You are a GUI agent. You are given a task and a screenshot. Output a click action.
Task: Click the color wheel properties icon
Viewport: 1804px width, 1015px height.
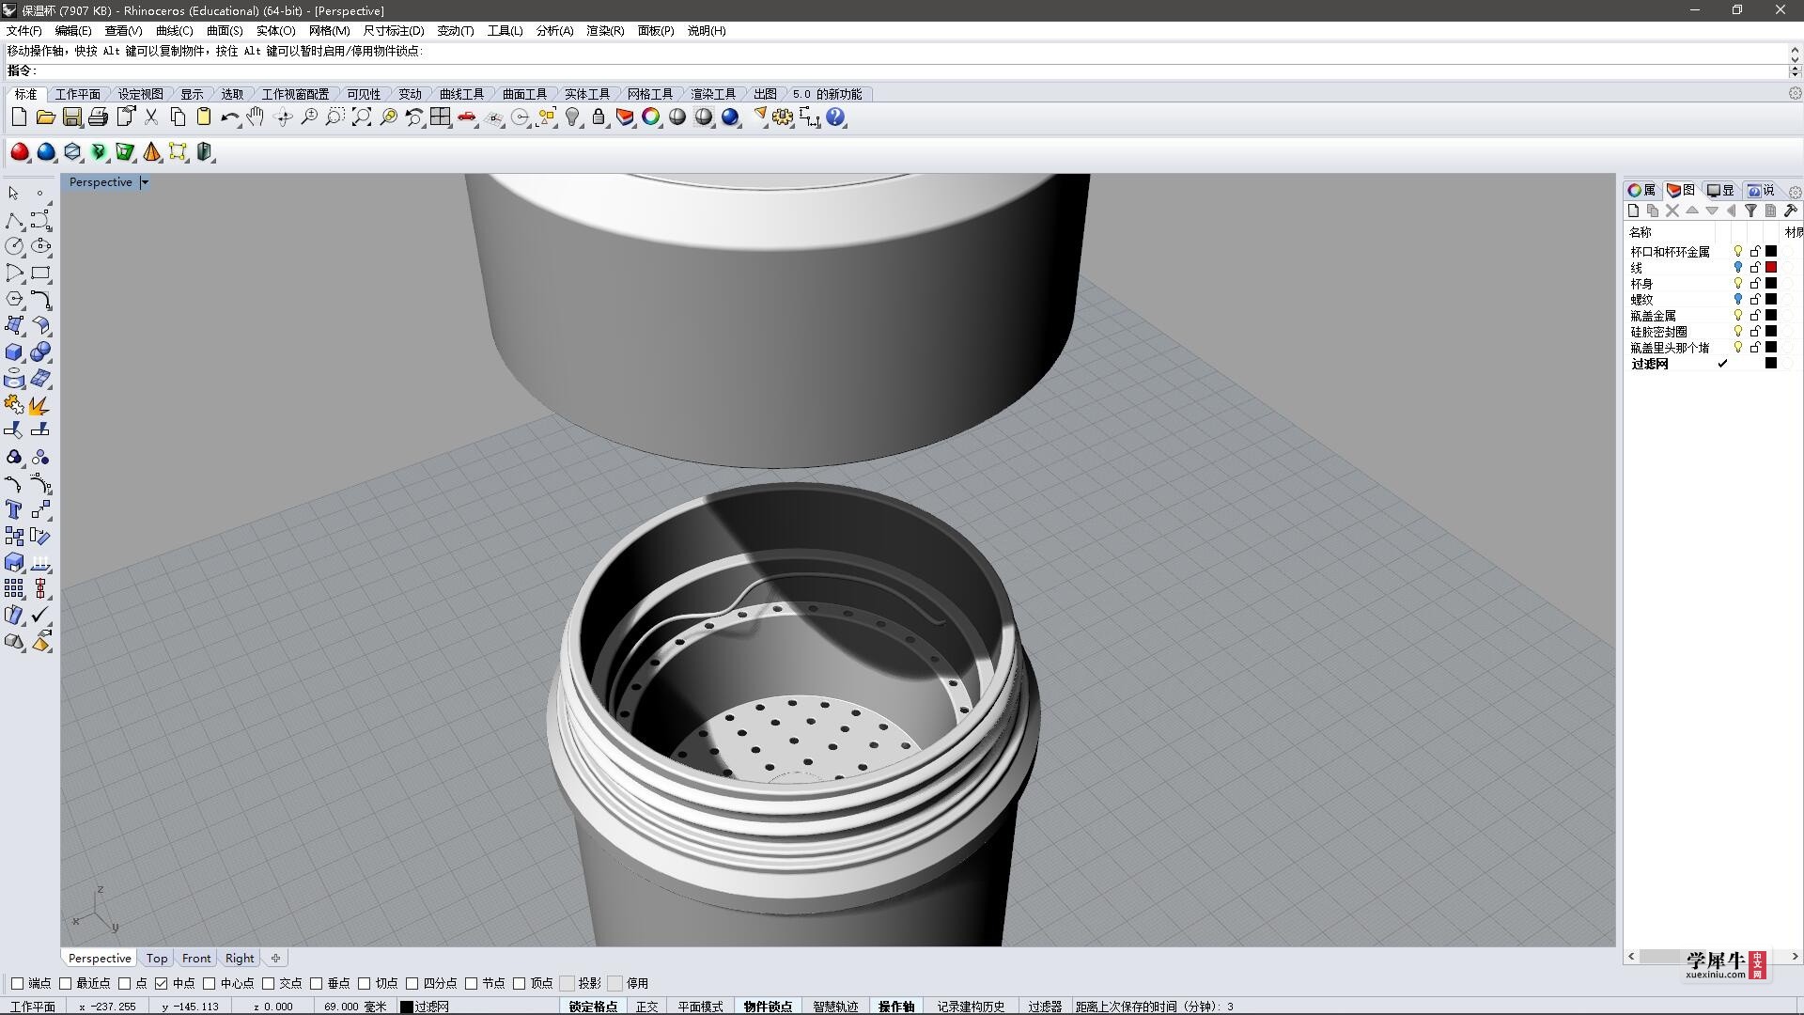tap(651, 117)
